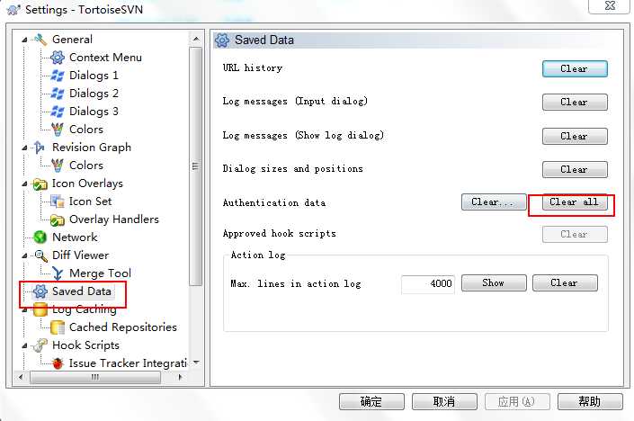Click the Context Menu gear icon

coord(58,58)
